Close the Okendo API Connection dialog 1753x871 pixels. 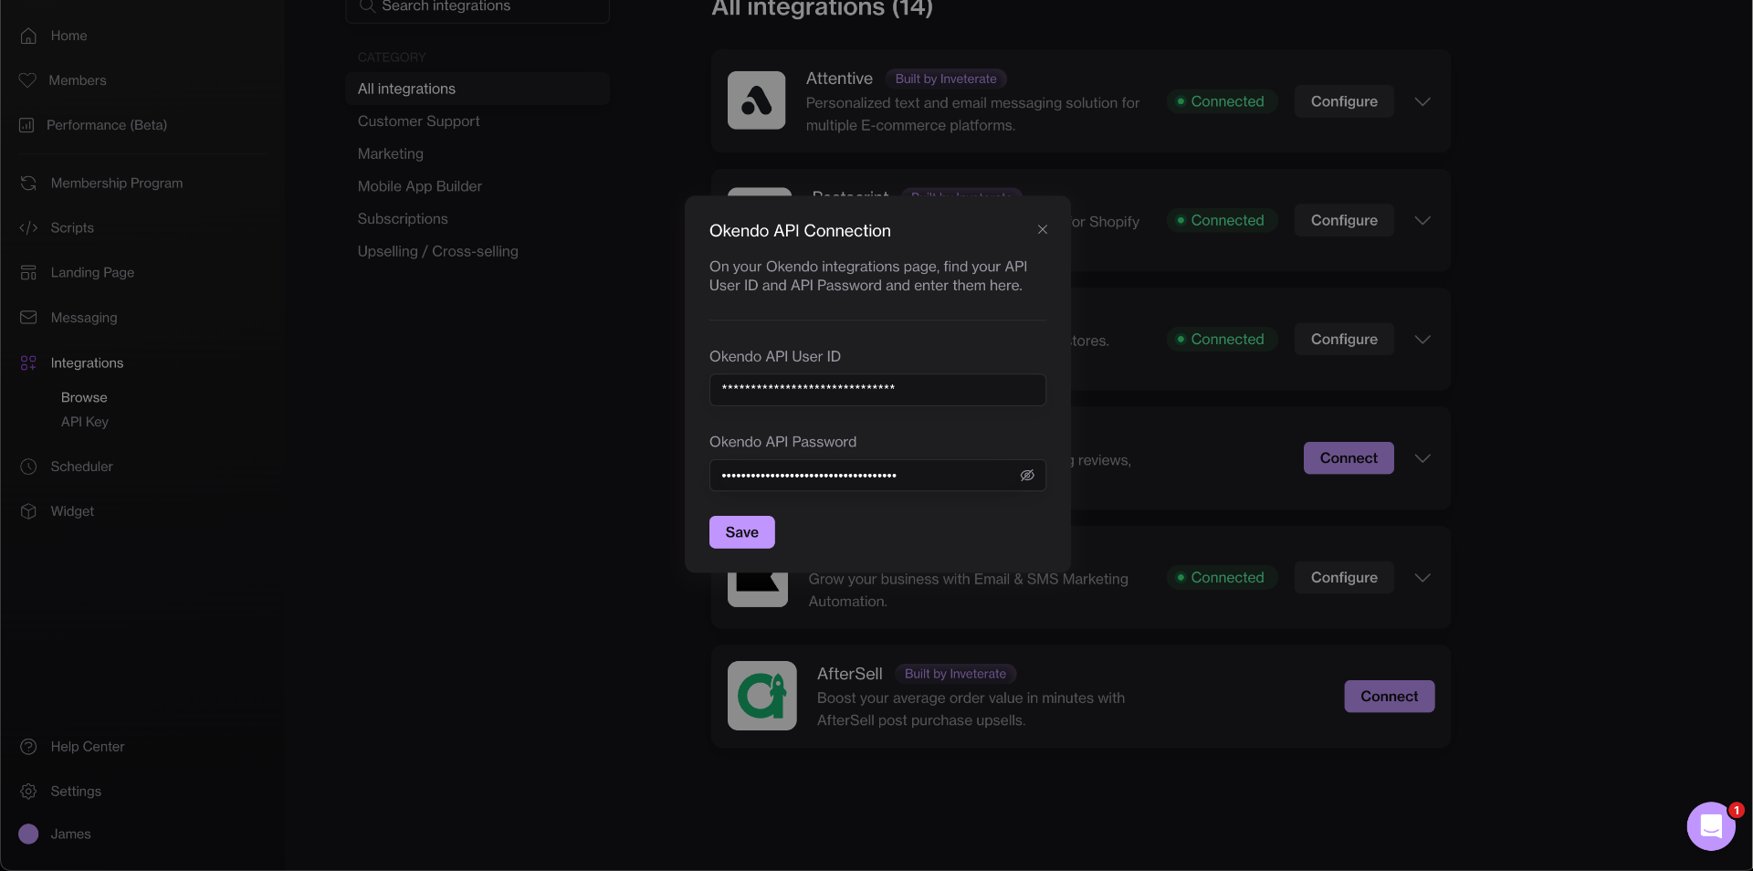coord(1042,230)
